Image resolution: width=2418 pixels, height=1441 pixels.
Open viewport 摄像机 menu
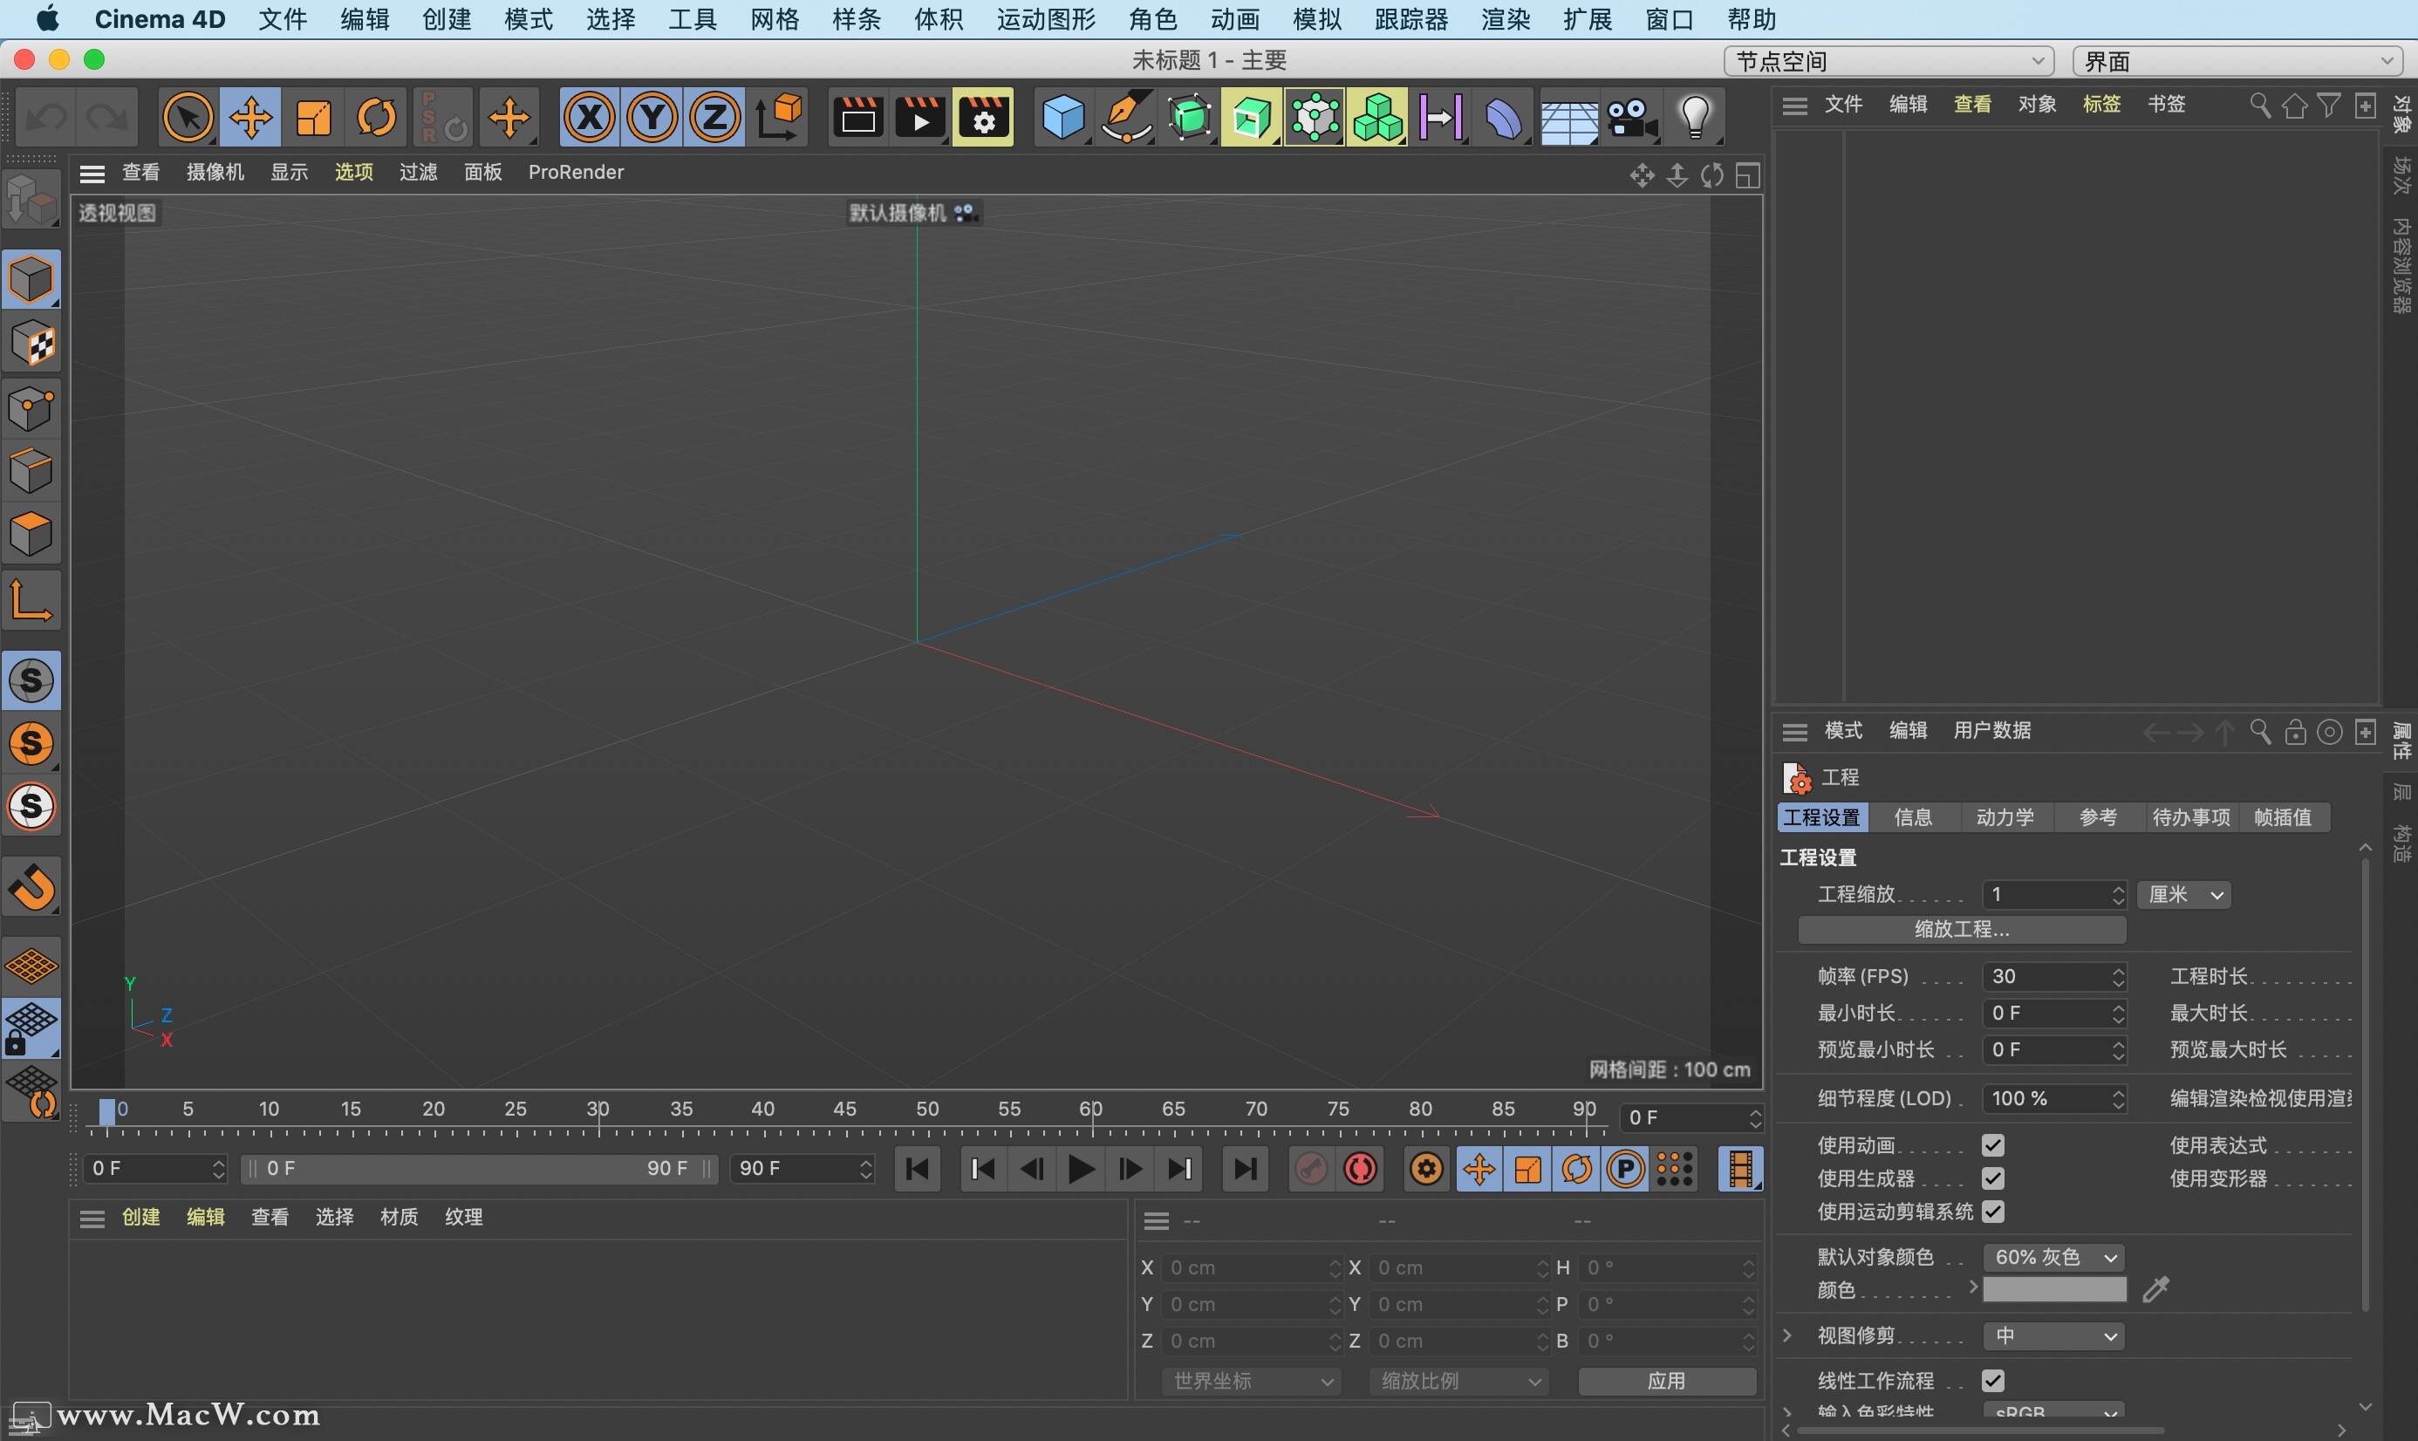215,172
